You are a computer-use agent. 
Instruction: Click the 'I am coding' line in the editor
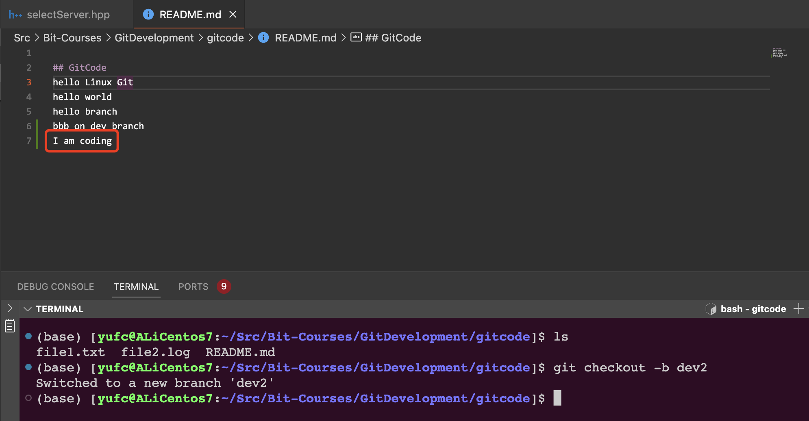(x=82, y=141)
